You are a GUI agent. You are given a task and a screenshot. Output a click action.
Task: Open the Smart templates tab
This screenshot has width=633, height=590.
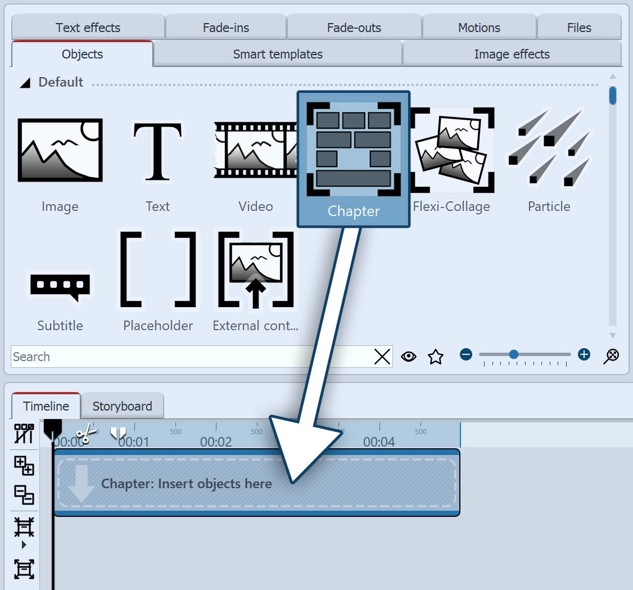click(x=278, y=55)
